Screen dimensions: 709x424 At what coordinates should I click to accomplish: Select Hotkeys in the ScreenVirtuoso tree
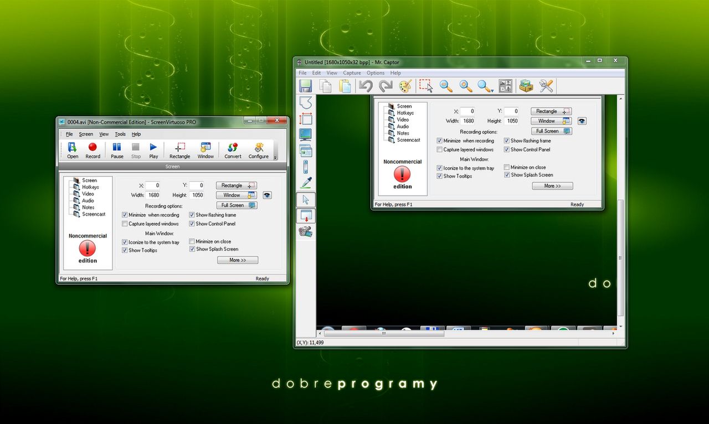[x=90, y=187]
